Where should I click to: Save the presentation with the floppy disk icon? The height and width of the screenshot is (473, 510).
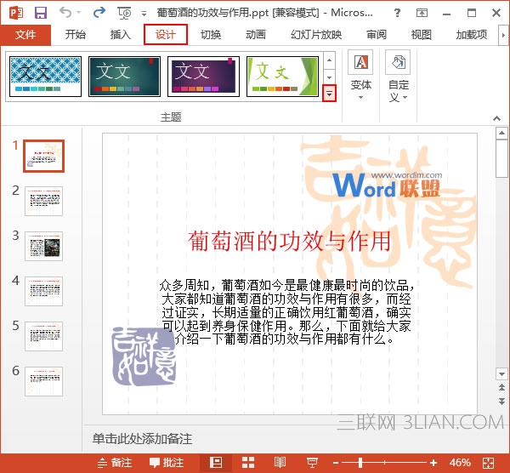pyautogui.click(x=41, y=13)
